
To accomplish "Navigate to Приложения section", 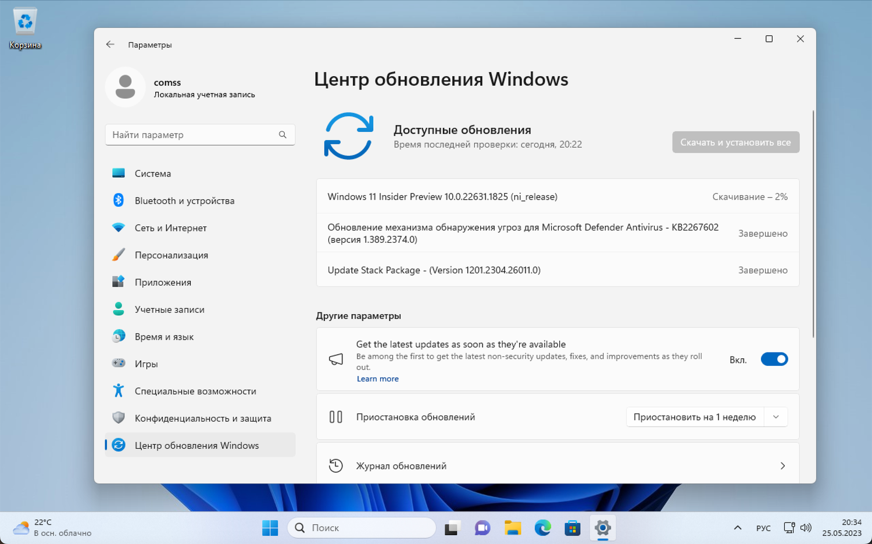I will [200, 282].
